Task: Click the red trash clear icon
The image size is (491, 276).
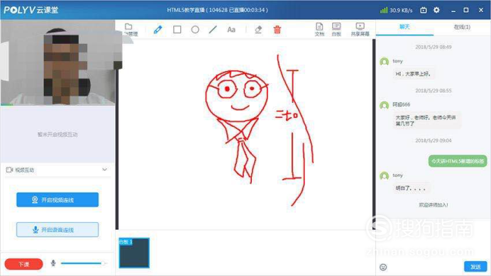Action: click(277, 30)
